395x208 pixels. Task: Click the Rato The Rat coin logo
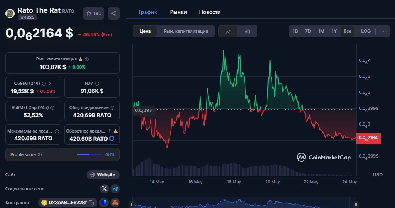click(x=10, y=13)
